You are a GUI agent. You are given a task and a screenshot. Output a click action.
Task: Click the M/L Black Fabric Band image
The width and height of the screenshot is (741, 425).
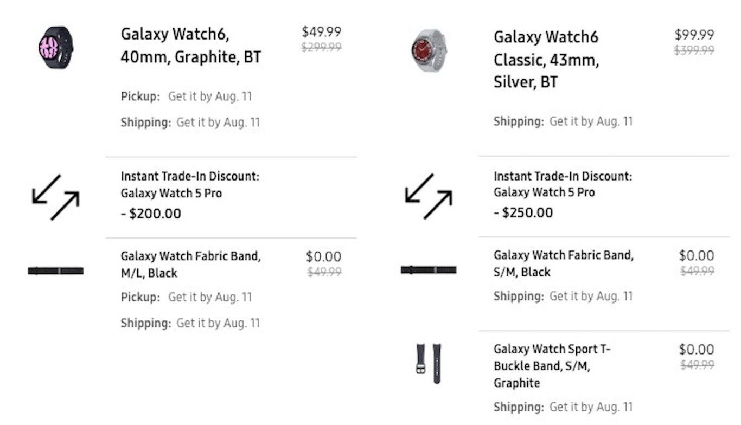coord(56,271)
